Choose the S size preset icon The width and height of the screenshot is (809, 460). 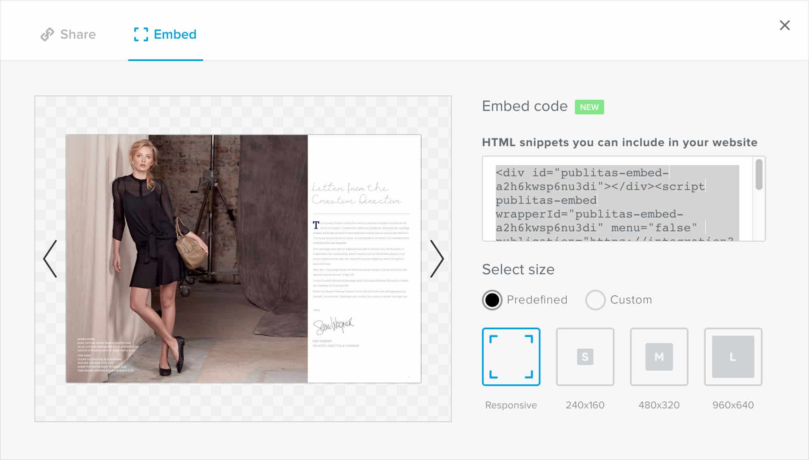tap(585, 357)
